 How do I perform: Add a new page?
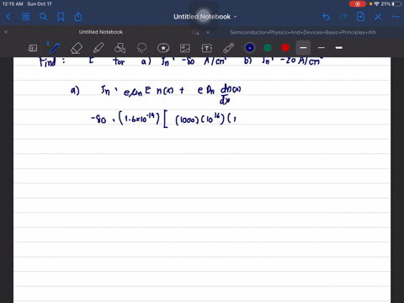pyautogui.click(x=360, y=17)
